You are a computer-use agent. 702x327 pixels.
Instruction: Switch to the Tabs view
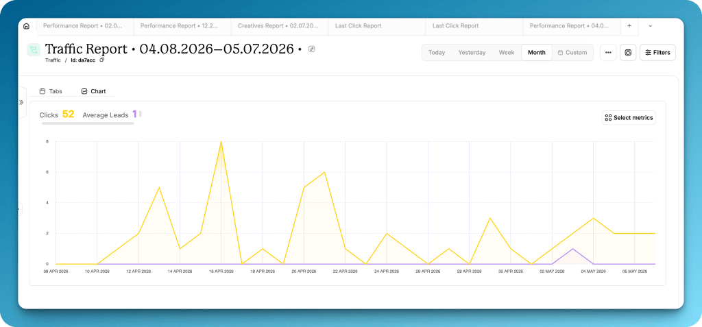click(51, 91)
